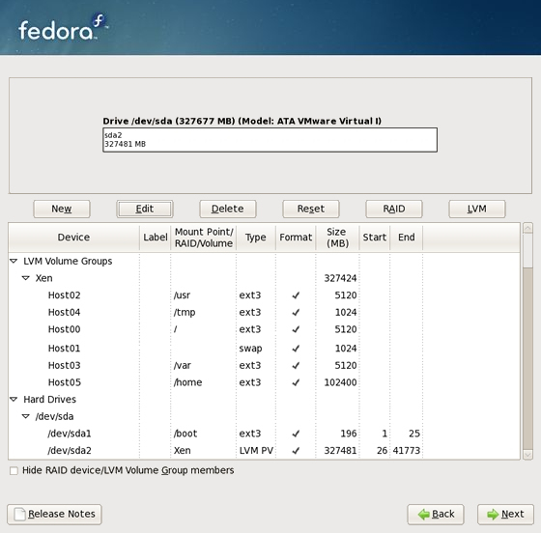Select the Host05 /home logical volume row
Viewport: 541px width, 533px height.
tap(264, 382)
